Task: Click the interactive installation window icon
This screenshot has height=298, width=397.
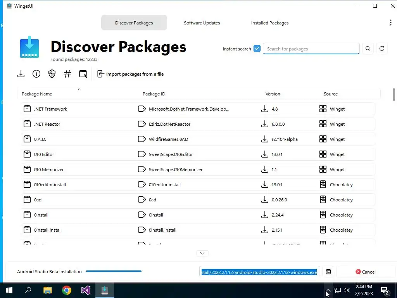Action: tap(83, 74)
